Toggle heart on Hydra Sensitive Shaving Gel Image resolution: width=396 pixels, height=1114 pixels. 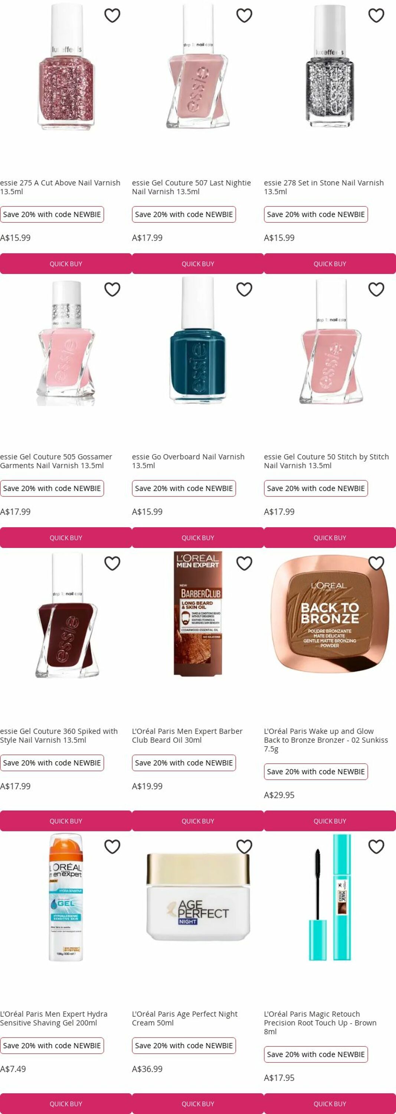(x=112, y=846)
